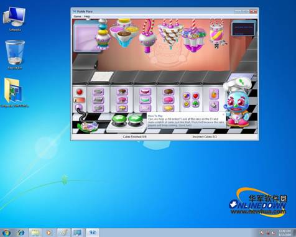The height and width of the screenshot is (237, 296).
Task: Add the red heart decoration
Action: click(195, 96)
